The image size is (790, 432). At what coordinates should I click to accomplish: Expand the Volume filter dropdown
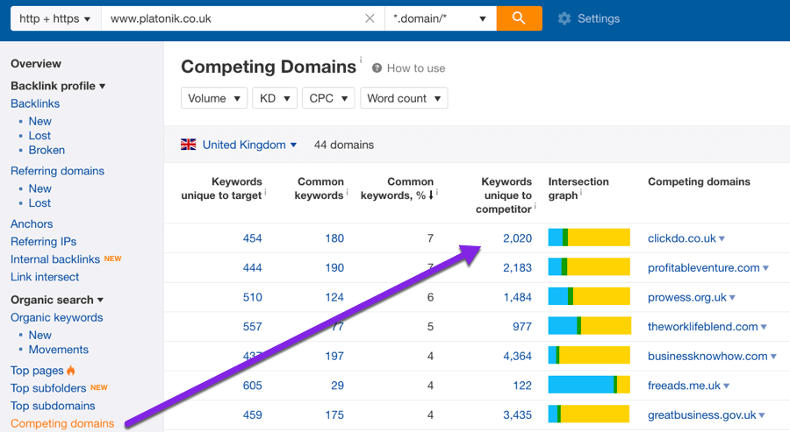(x=213, y=98)
